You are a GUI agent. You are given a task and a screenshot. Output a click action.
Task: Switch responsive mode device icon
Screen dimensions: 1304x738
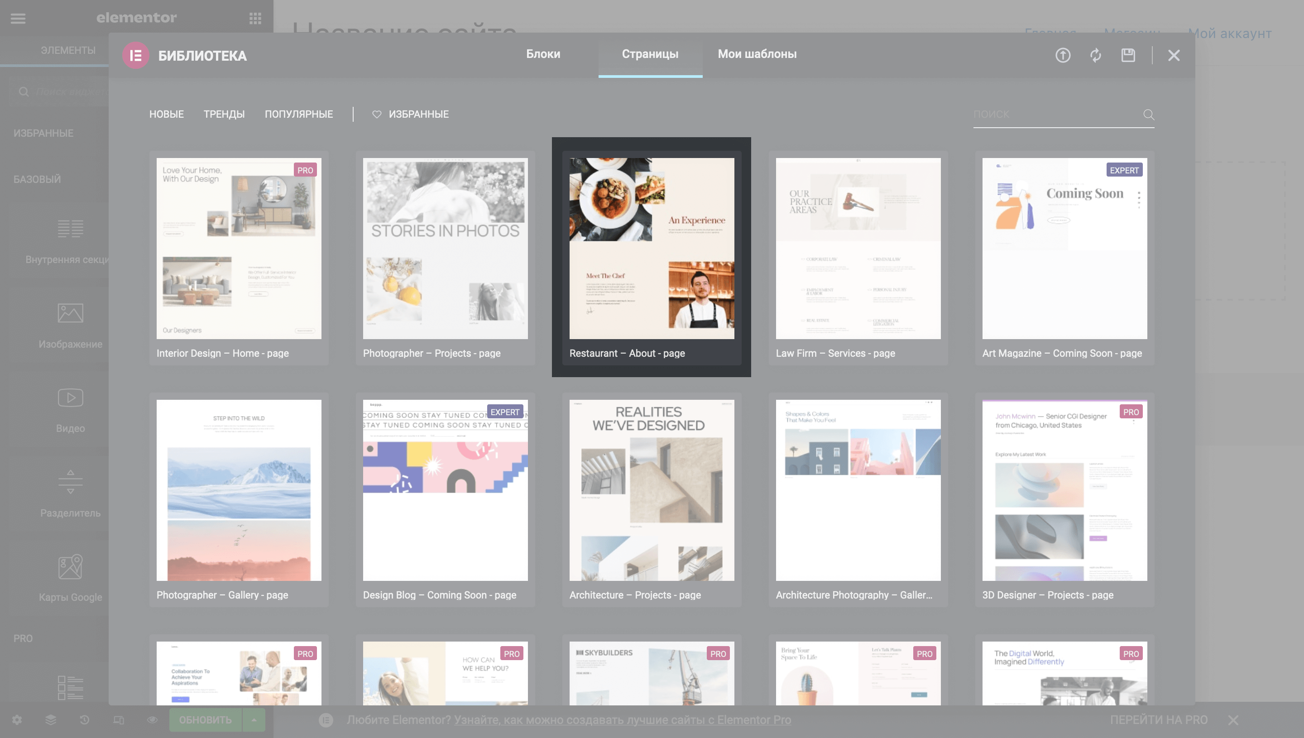[119, 720]
